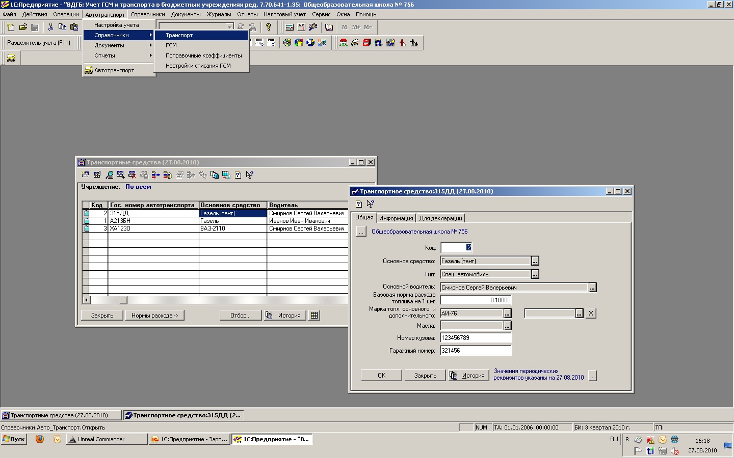Select the А213БН row in vehicle list
This screenshot has height=458, width=734.
[x=215, y=221]
